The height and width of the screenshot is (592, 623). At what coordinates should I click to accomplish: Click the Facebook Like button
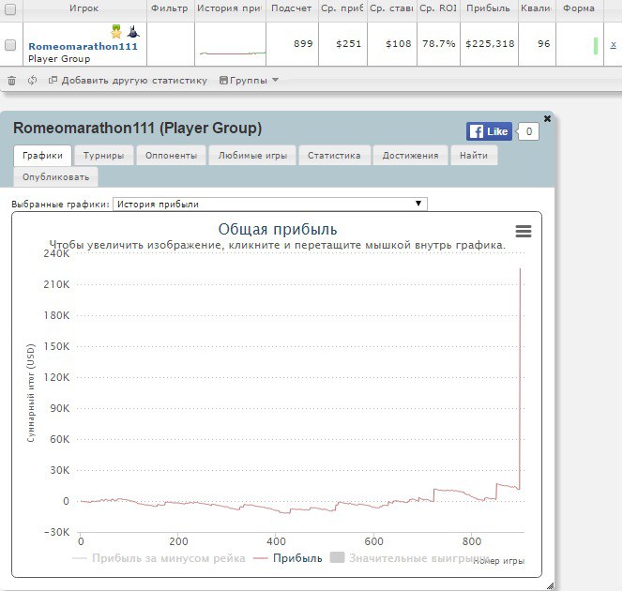(x=489, y=131)
